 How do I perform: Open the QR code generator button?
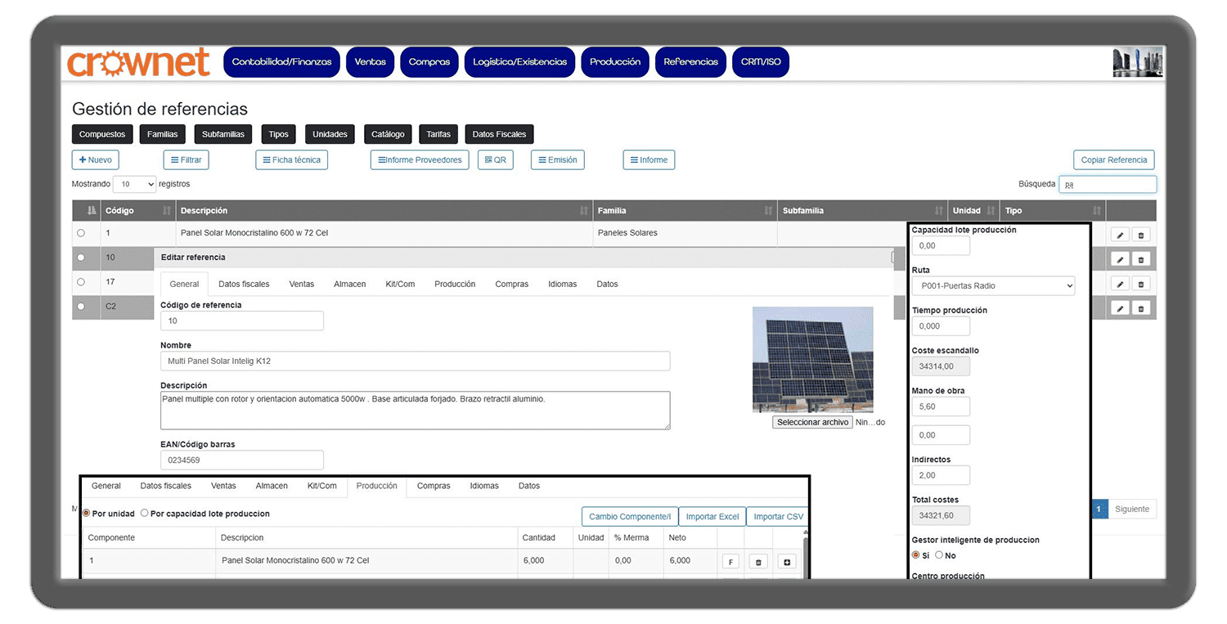pyautogui.click(x=496, y=160)
